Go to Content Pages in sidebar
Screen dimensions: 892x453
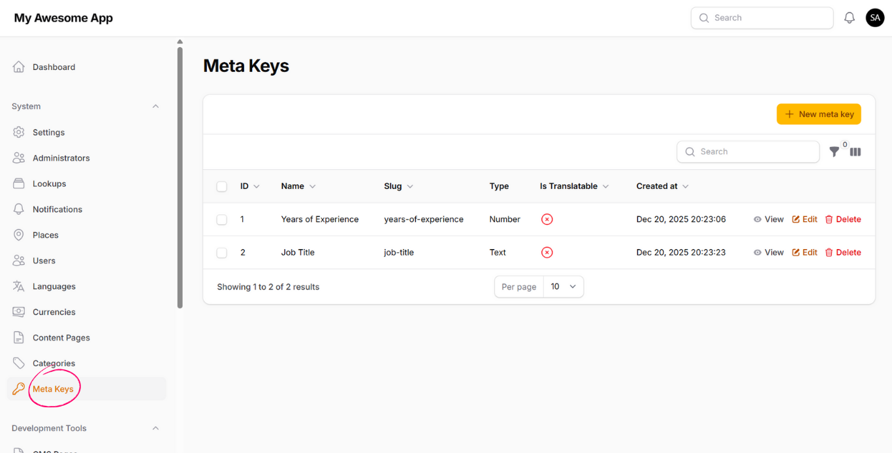61,338
